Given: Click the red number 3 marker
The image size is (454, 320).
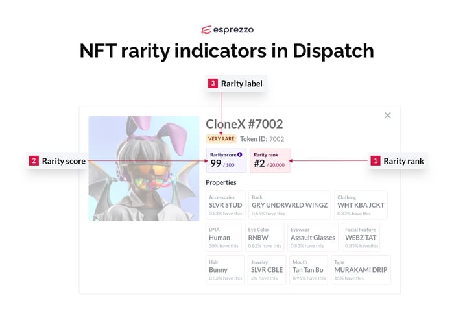Looking at the screenshot, I should 213,84.
